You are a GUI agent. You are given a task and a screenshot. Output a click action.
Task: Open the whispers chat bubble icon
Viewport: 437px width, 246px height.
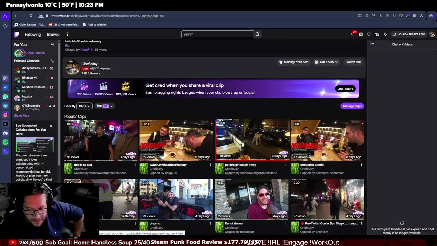click(369, 34)
